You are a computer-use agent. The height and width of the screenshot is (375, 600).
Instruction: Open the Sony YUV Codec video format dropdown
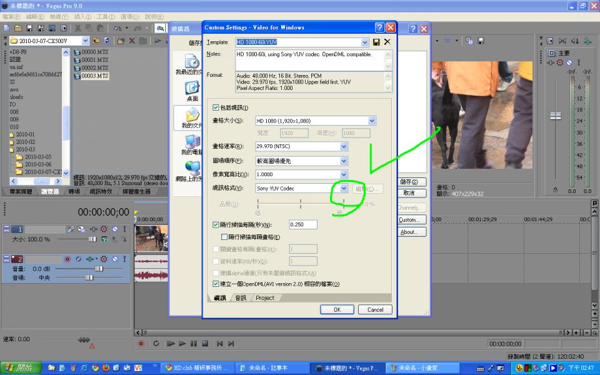343,188
